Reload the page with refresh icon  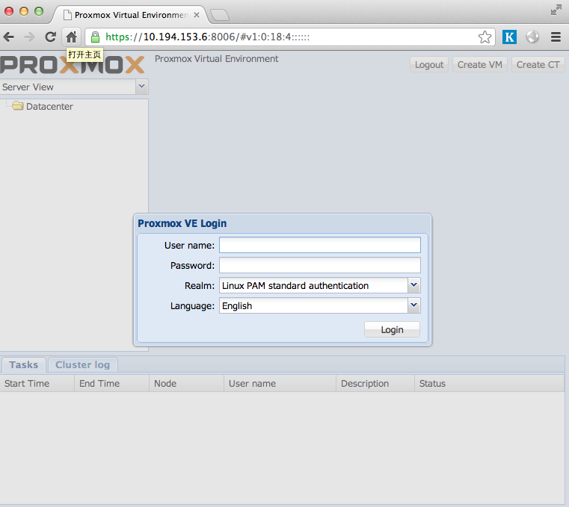(50, 37)
